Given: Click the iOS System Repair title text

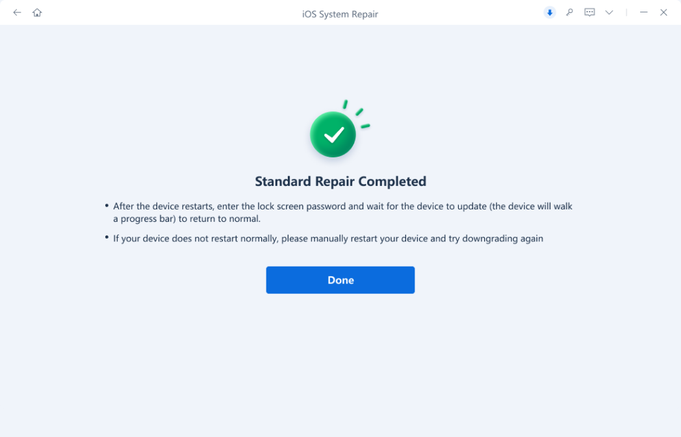Looking at the screenshot, I should pos(340,14).
